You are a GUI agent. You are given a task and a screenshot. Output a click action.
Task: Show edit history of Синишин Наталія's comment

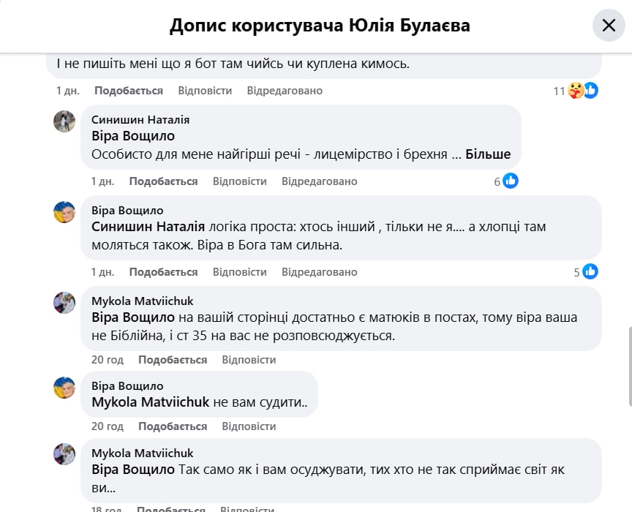click(319, 181)
